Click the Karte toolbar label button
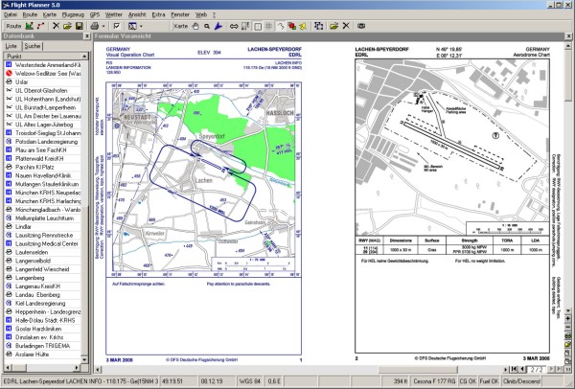 point(181,26)
